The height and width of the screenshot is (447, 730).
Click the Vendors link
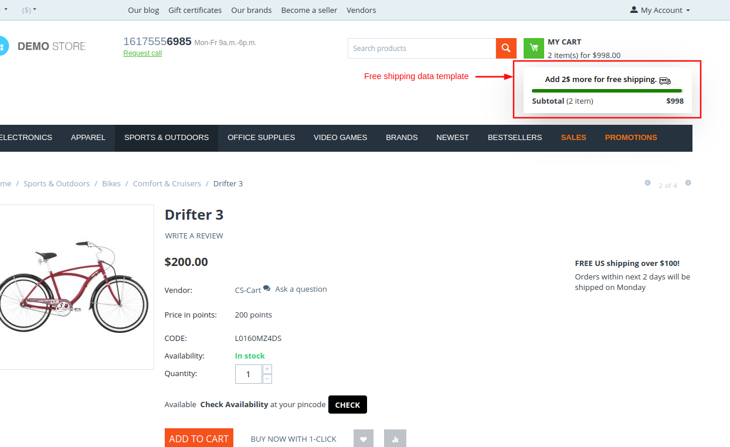coord(361,10)
